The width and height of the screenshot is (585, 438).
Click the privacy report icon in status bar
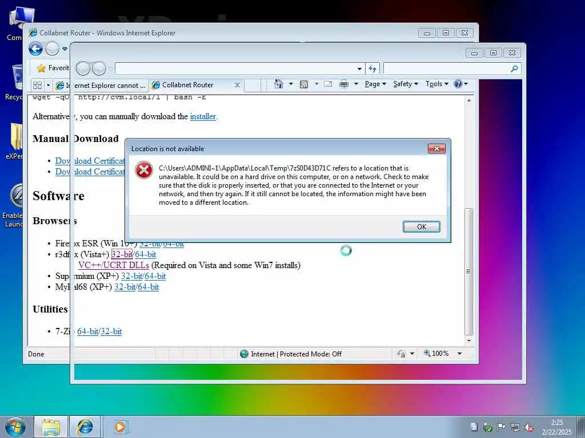[402, 354]
